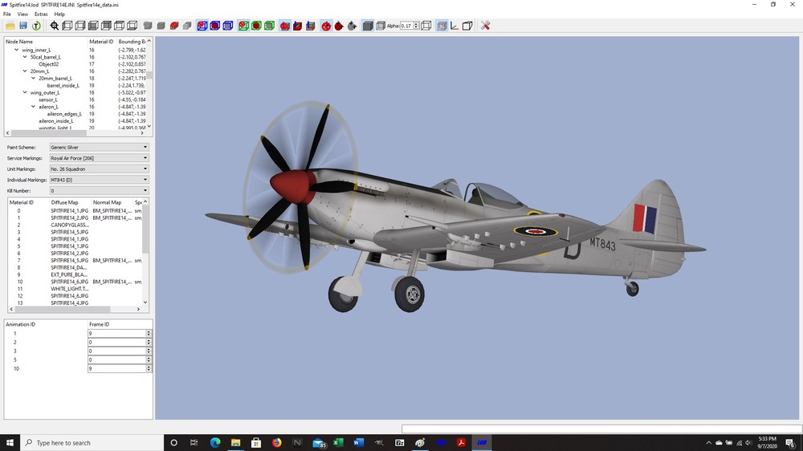This screenshot has height=451, width=803.
Task: Open Excel from the taskbar
Action: click(x=338, y=443)
